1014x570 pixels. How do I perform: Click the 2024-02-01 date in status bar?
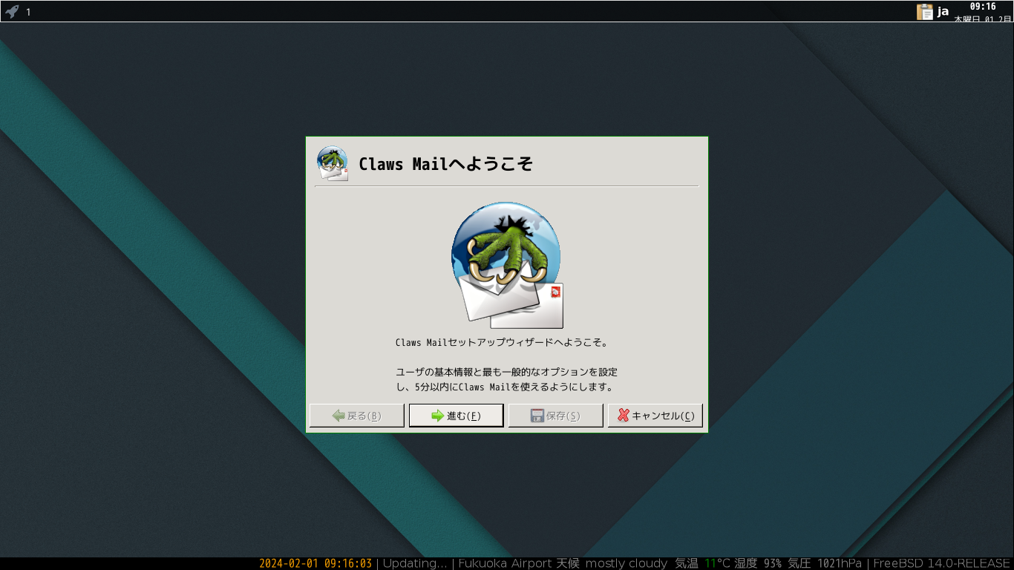point(289,563)
